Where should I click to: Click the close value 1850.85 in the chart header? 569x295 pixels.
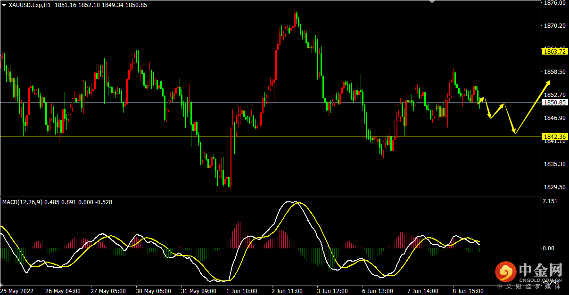click(x=137, y=5)
